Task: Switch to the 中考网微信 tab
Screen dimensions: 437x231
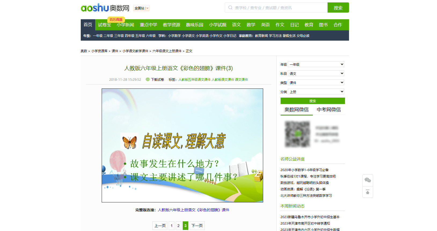Action: (329, 110)
